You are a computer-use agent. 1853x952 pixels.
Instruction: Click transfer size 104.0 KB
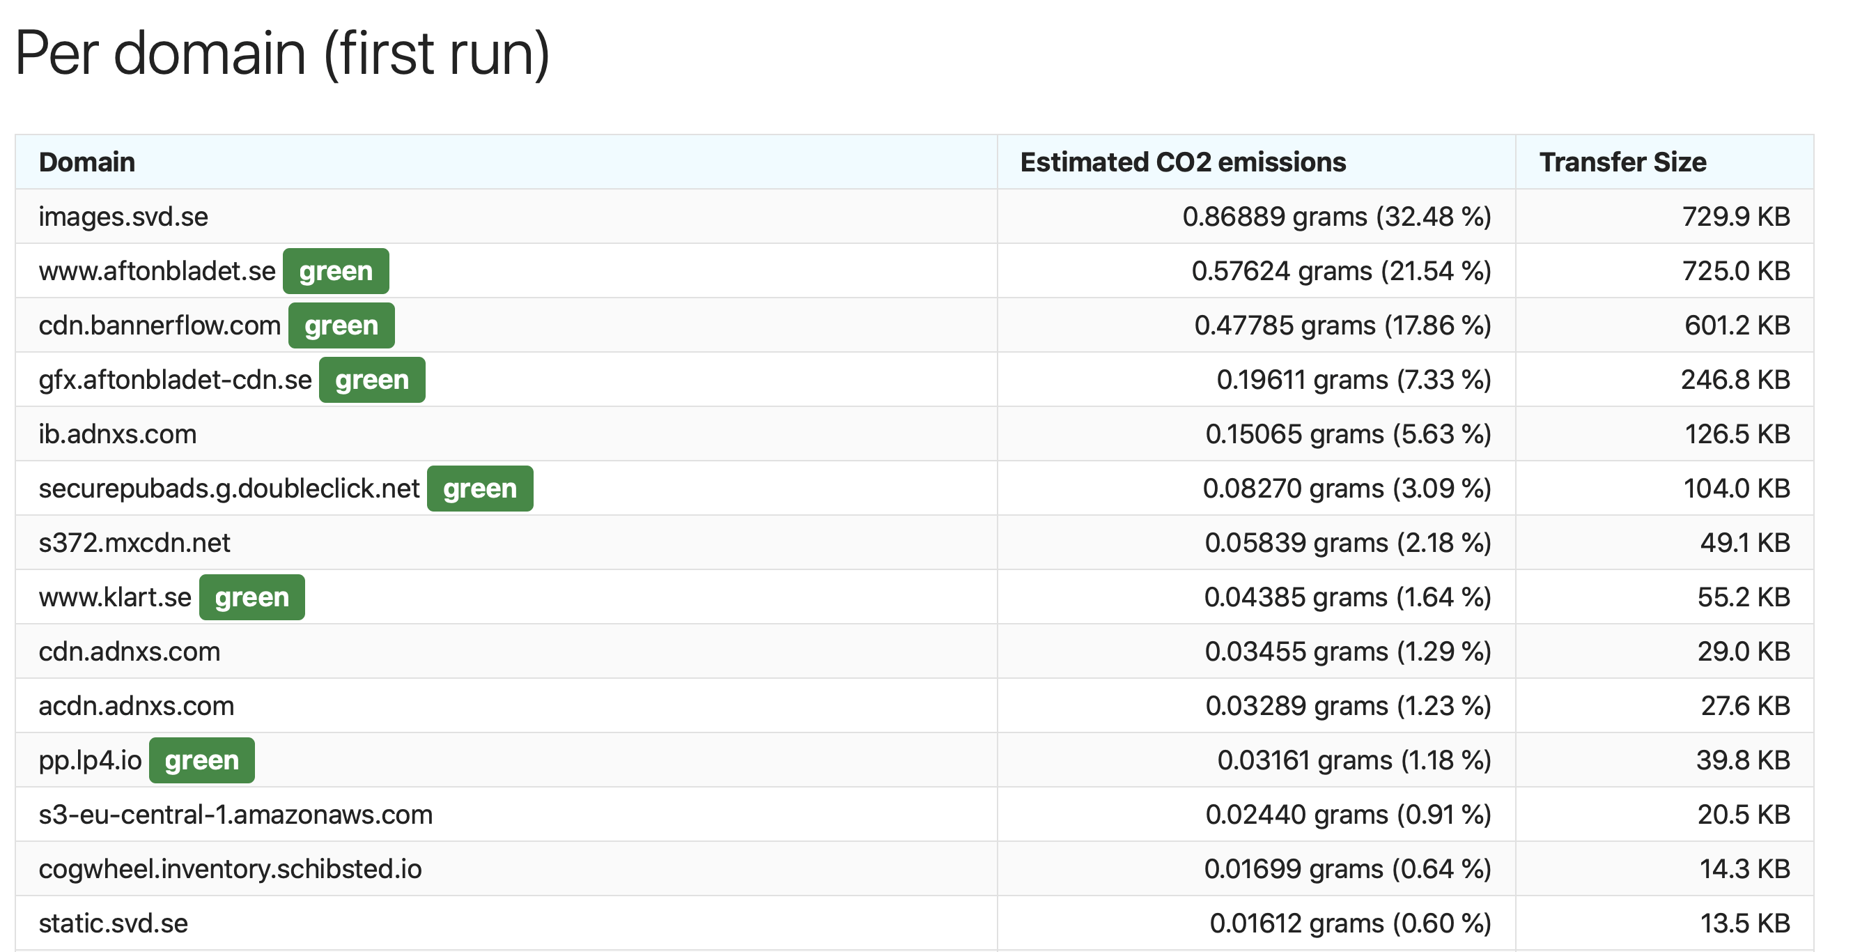pyautogui.click(x=1737, y=489)
